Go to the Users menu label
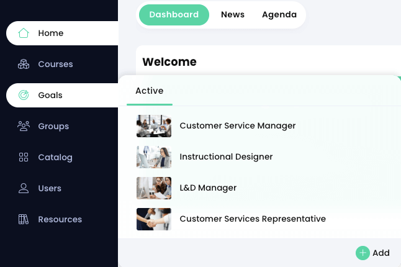The width and height of the screenshot is (401, 267). click(50, 189)
